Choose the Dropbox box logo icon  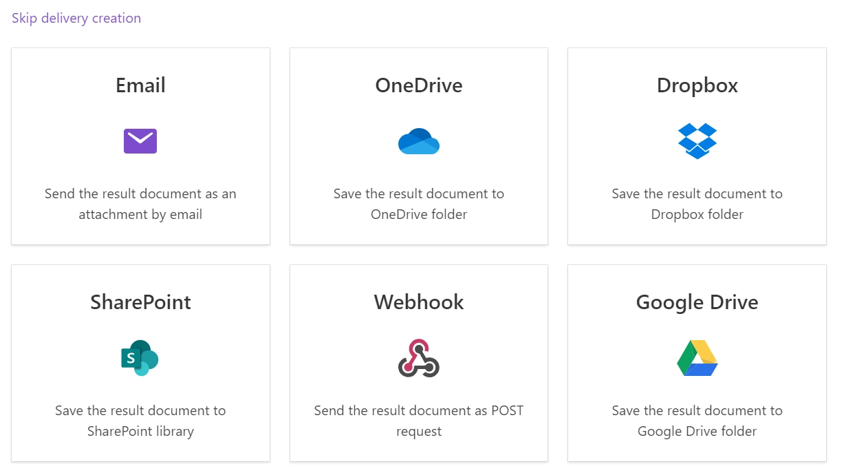(697, 141)
